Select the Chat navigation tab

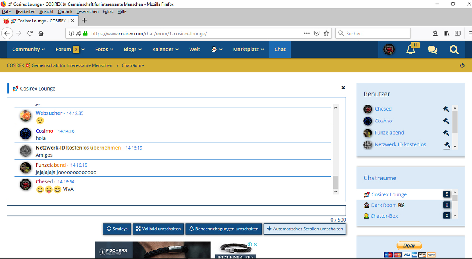(x=280, y=49)
